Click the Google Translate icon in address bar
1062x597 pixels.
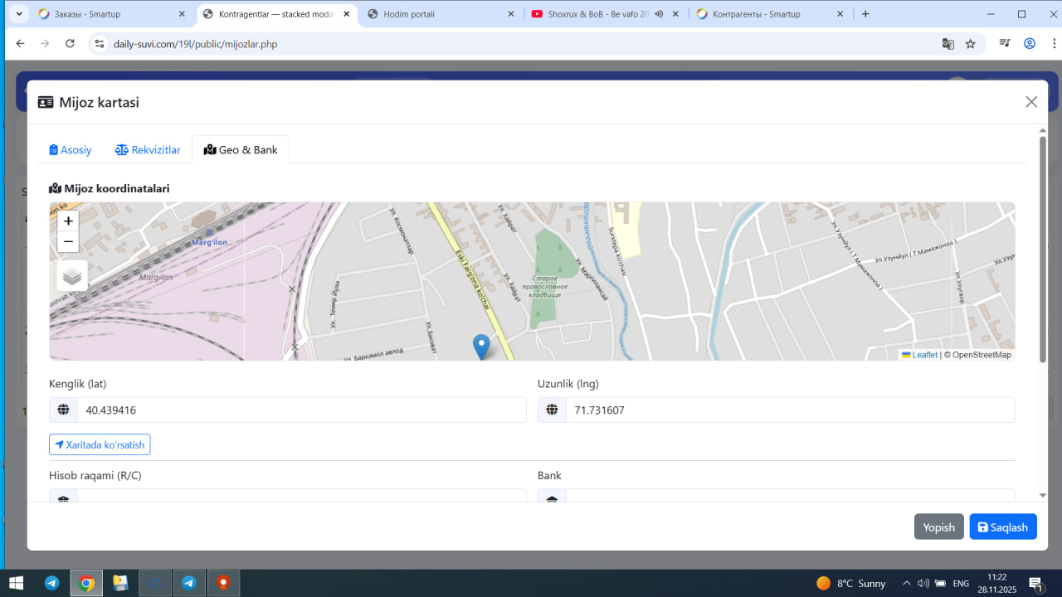click(x=948, y=44)
